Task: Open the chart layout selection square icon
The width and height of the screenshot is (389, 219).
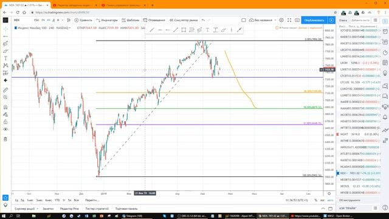Action: (244, 20)
